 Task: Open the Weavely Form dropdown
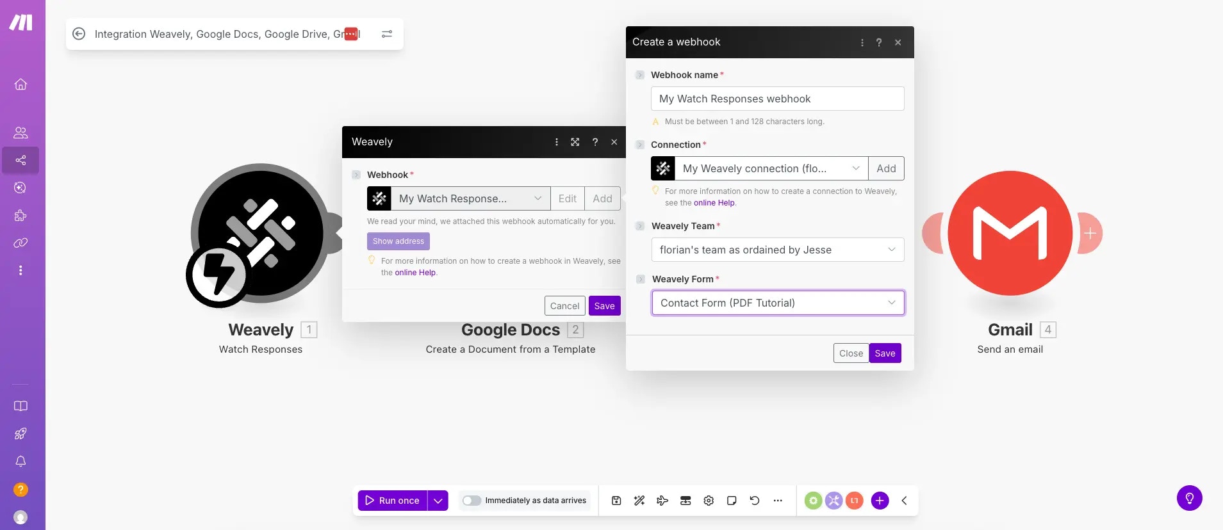tap(778, 303)
